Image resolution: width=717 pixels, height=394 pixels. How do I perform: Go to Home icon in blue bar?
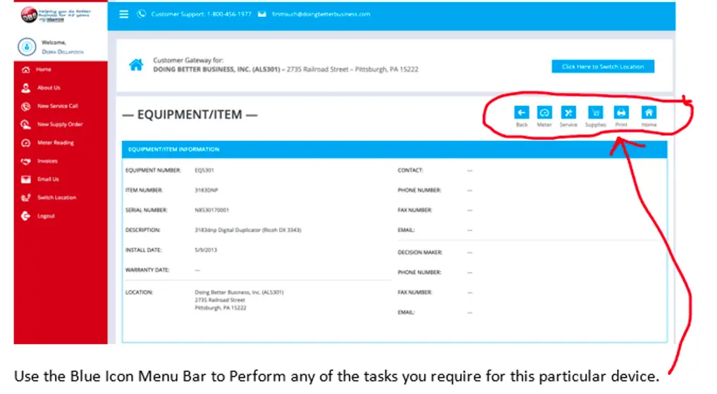(649, 113)
